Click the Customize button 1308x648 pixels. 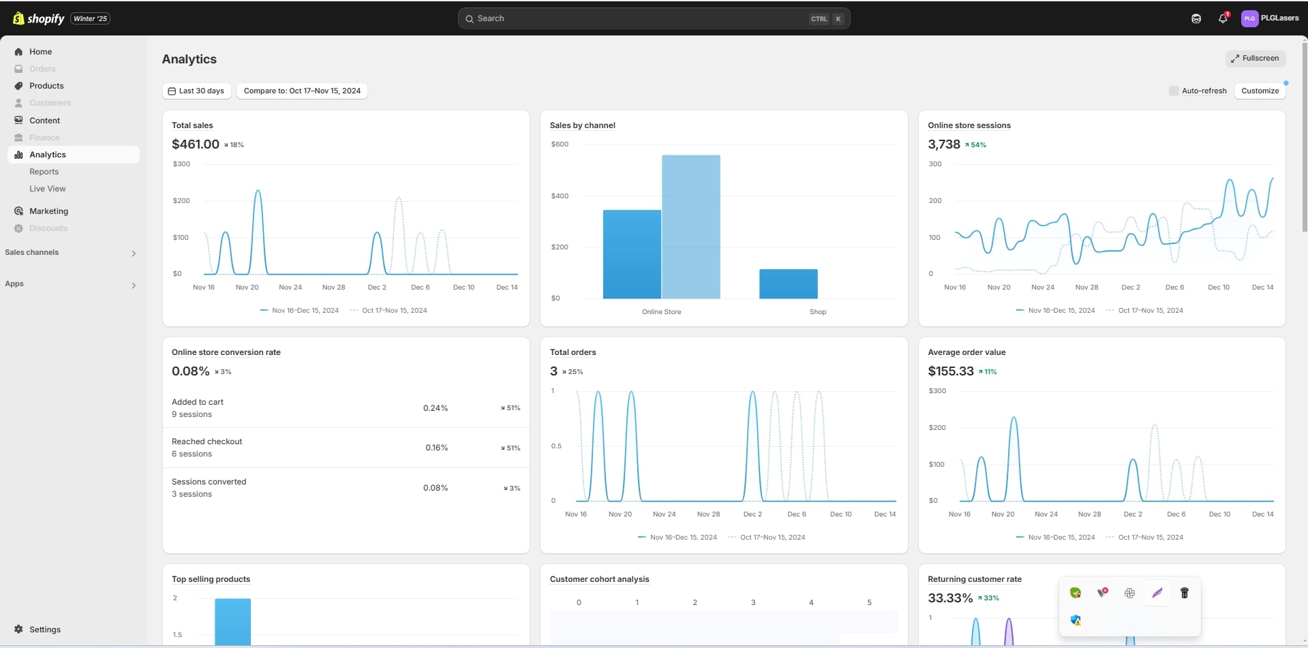[x=1260, y=91]
